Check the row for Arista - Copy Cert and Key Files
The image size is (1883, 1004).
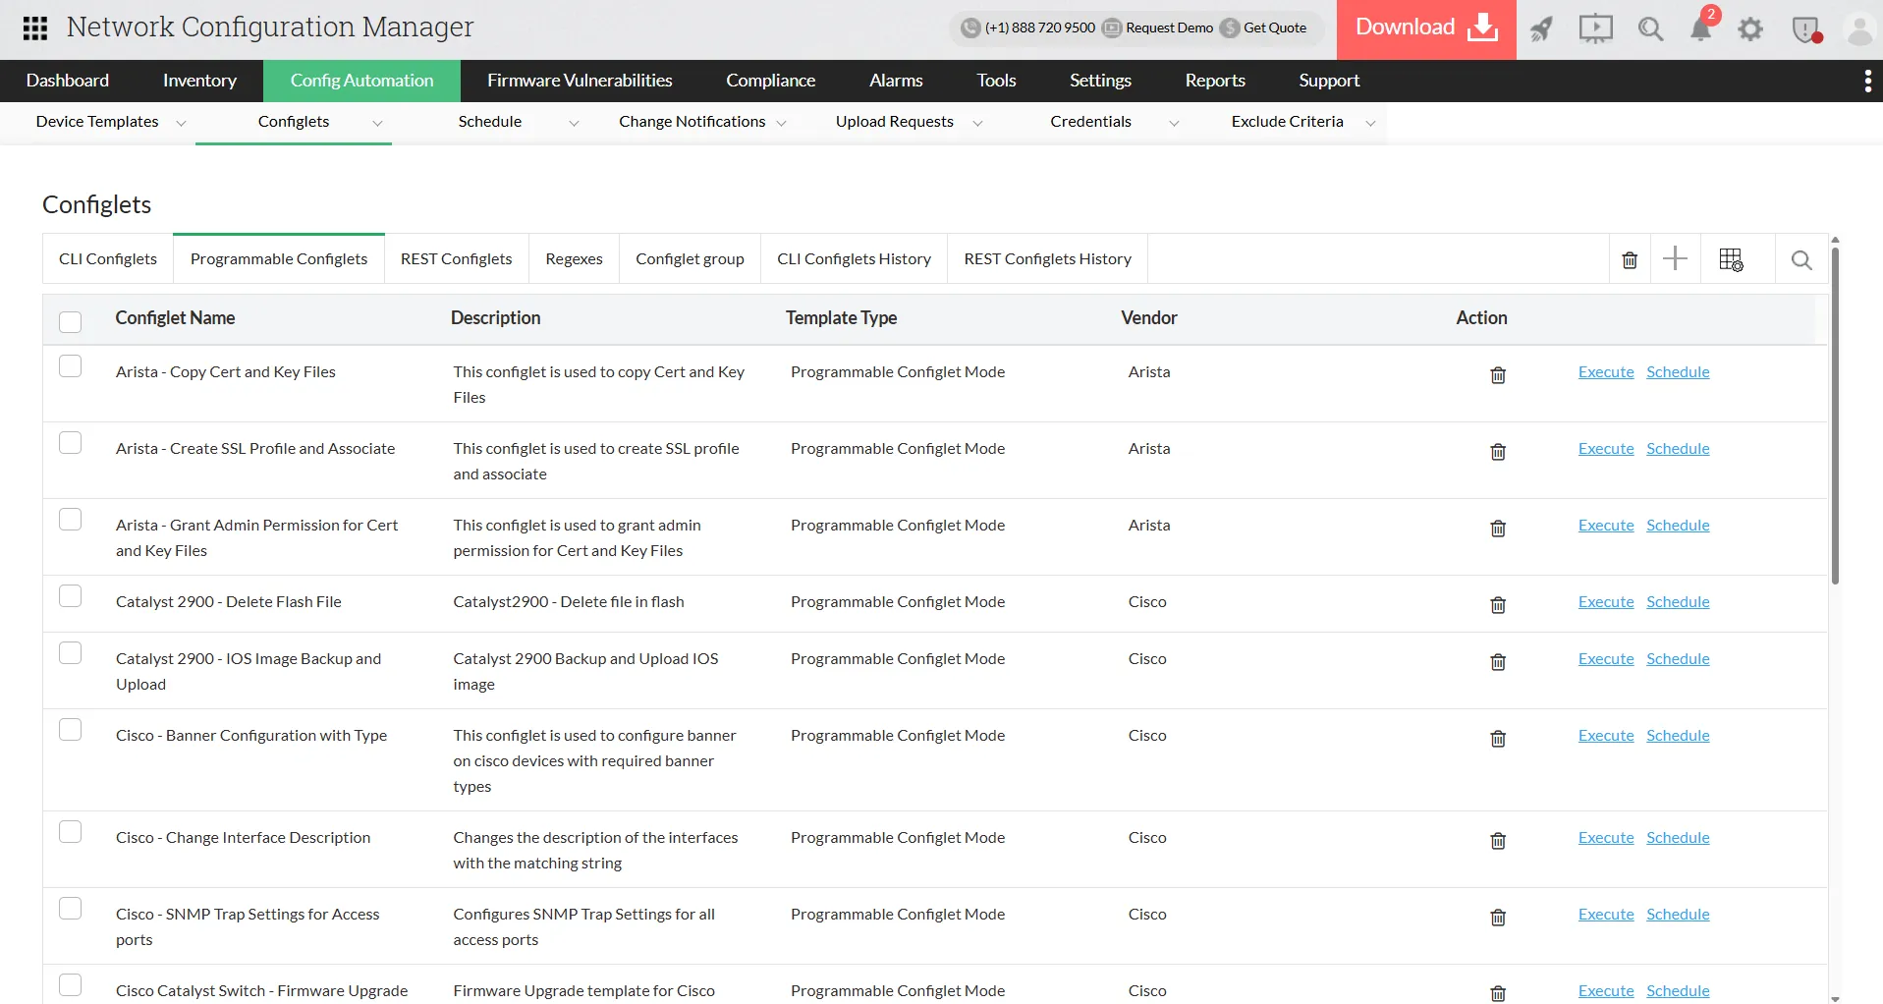click(x=70, y=364)
